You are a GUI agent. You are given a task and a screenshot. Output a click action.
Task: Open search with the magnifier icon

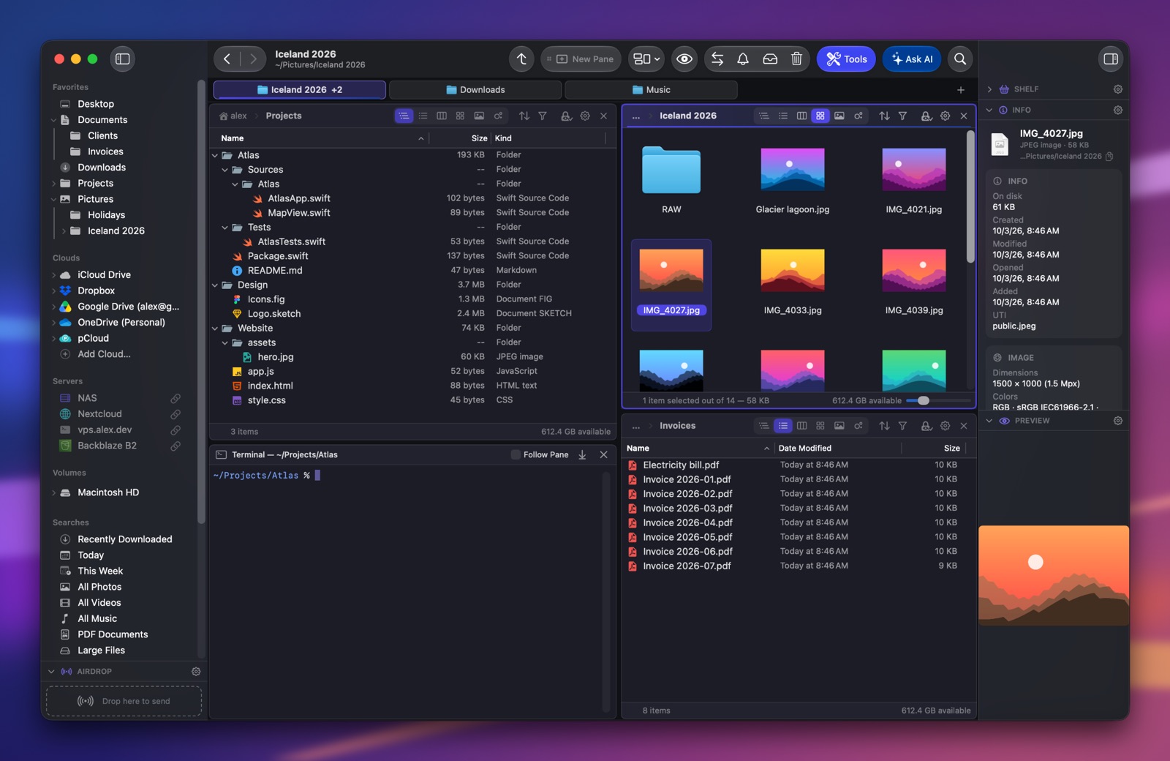[x=960, y=59]
